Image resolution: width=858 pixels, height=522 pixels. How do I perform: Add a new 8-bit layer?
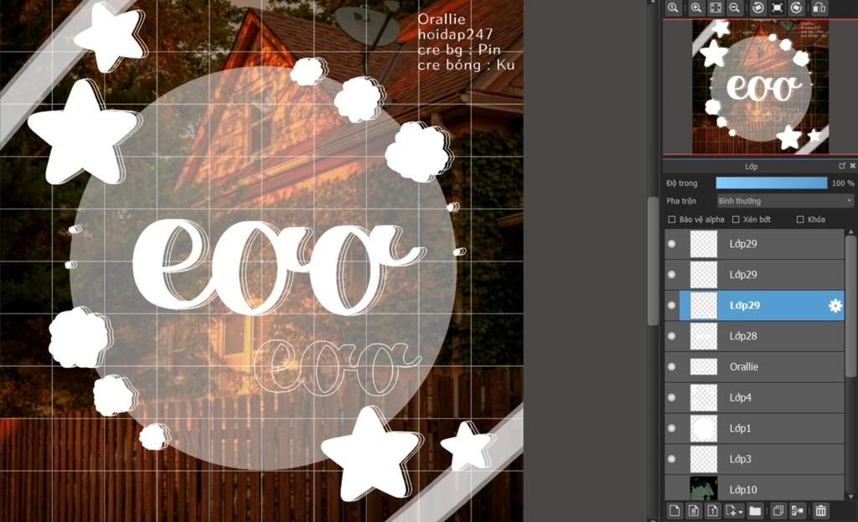click(694, 511)
